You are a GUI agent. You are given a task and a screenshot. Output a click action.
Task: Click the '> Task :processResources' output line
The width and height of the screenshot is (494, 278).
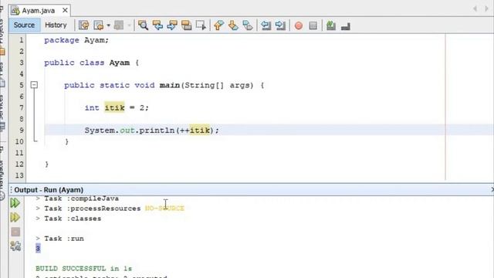(x=88, y=208)
